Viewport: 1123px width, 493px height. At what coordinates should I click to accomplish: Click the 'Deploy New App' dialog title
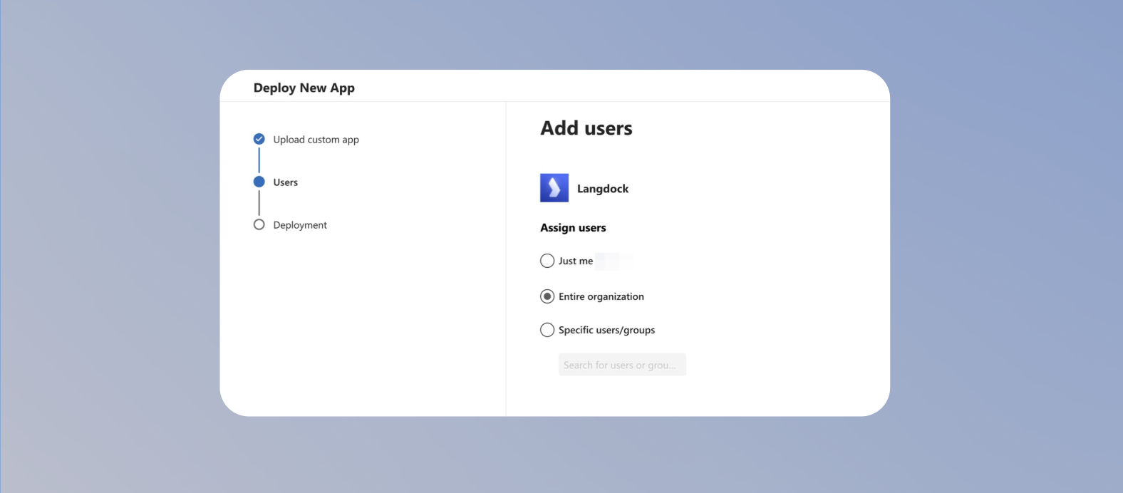304,88
